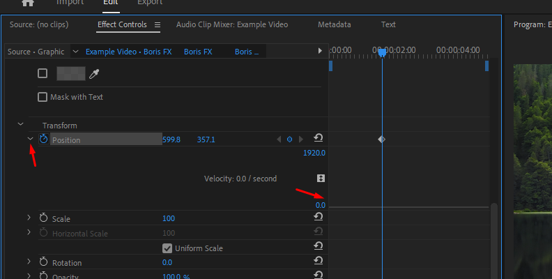Switch to the Metadata tab
Viewport: 552px width, 279px height.
[334, 24]
